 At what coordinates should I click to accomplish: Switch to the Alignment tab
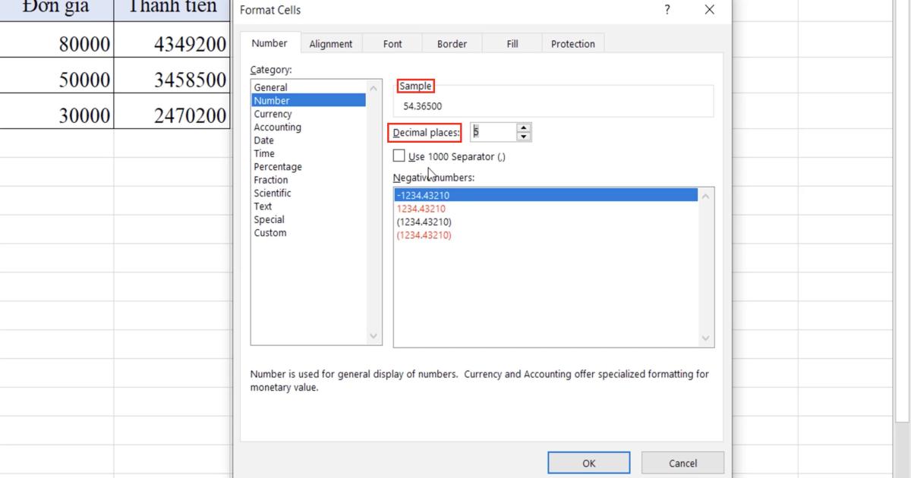point(331,43)
